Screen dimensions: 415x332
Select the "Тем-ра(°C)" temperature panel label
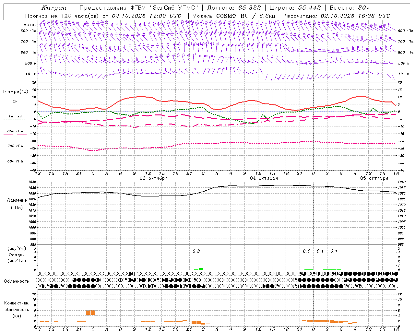(15, 92)
